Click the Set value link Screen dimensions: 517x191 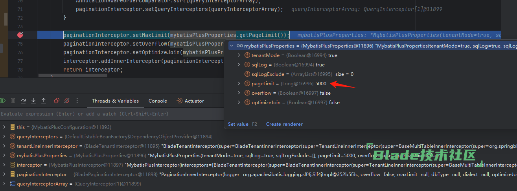pos(238,124)
